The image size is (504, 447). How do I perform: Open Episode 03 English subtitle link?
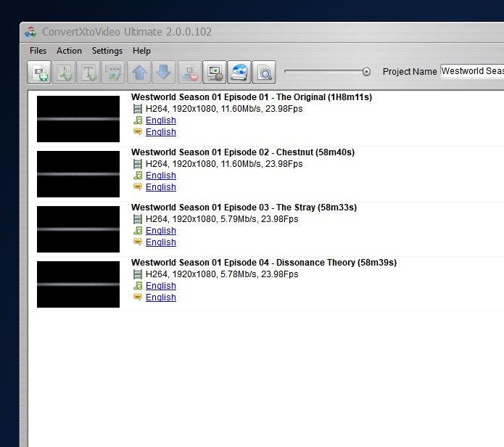click(161, 242)
